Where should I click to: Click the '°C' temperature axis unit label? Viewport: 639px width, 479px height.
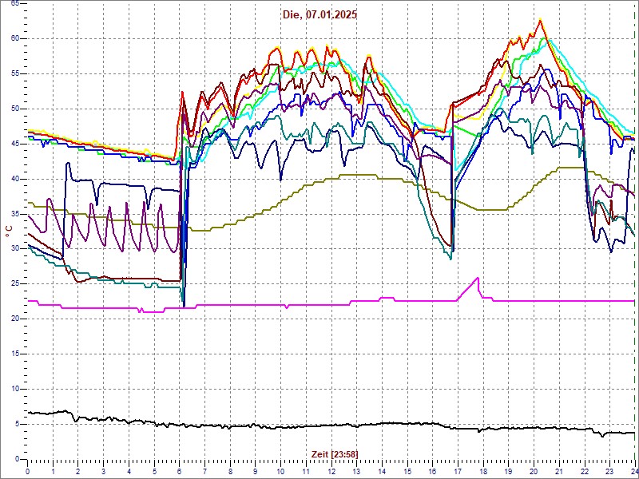click(8, 232)
